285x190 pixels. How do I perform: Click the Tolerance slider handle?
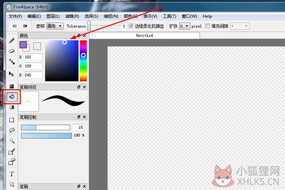(x=89, y=26)
